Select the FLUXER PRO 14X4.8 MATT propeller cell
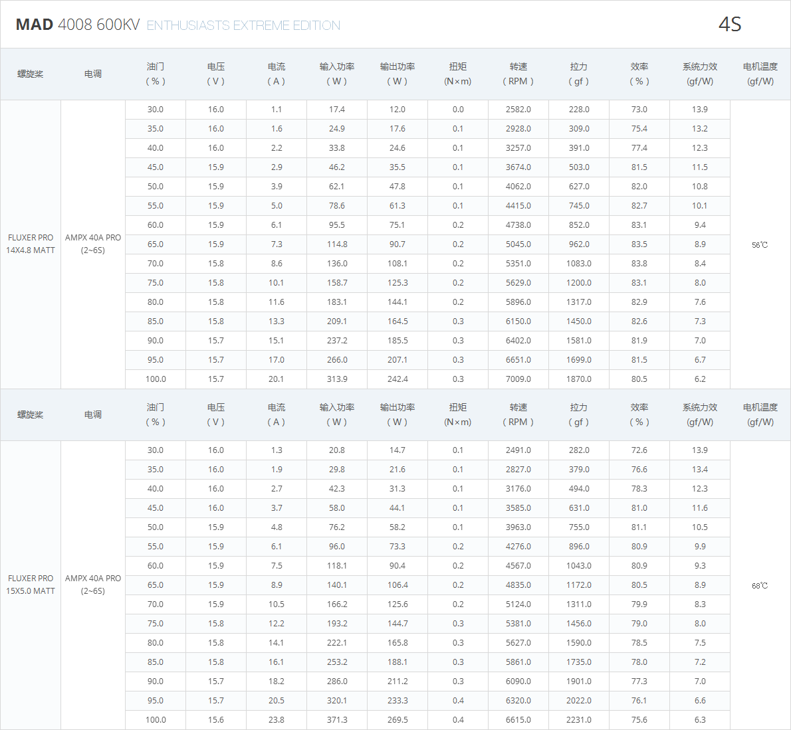Viewport: 791px width, 730px height. (31, 244)
